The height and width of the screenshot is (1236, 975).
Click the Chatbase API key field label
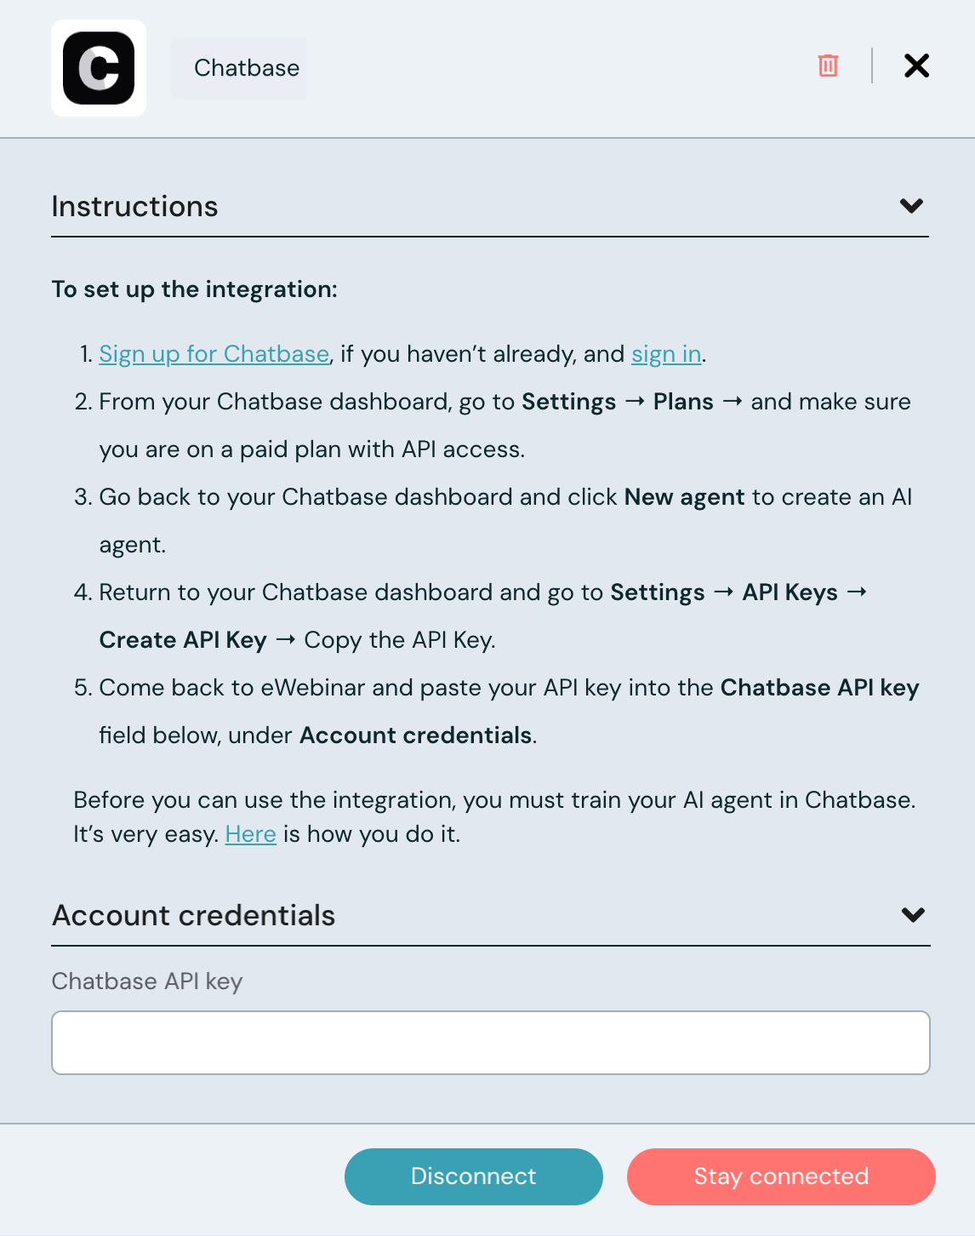[x=147, y=981]
